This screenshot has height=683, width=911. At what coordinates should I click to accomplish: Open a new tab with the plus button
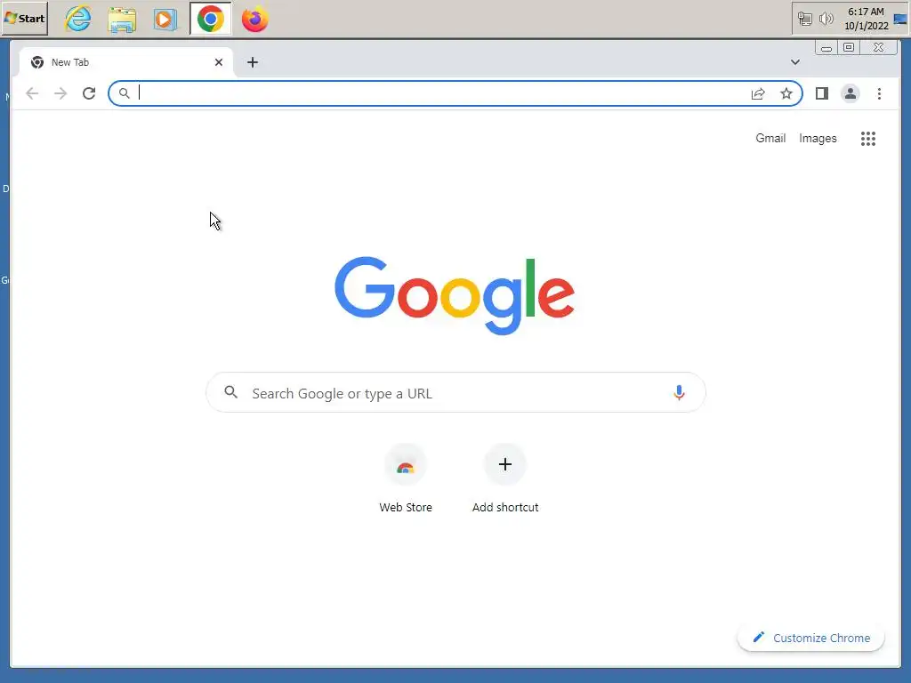[252, 62]
